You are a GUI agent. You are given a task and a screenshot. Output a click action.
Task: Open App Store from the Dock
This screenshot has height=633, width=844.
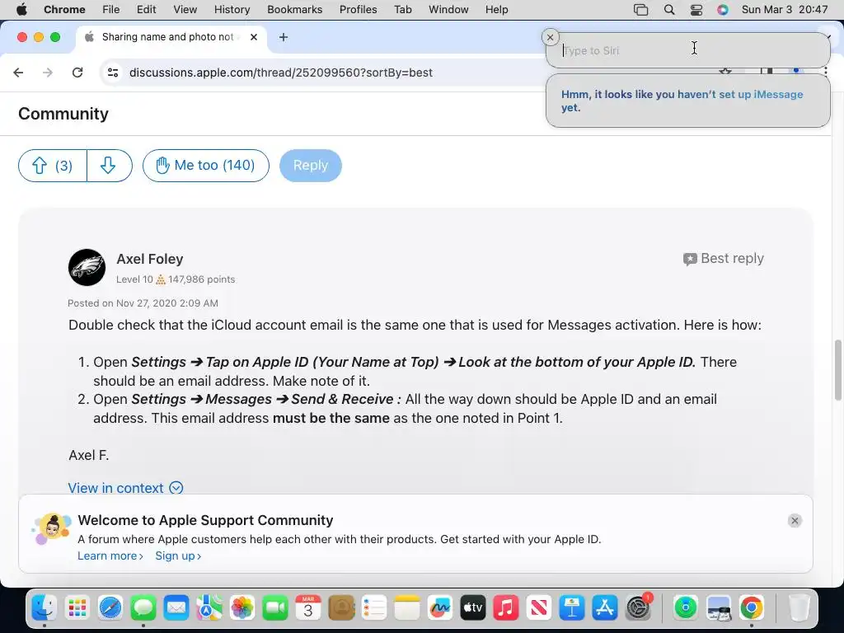[605, 608]
